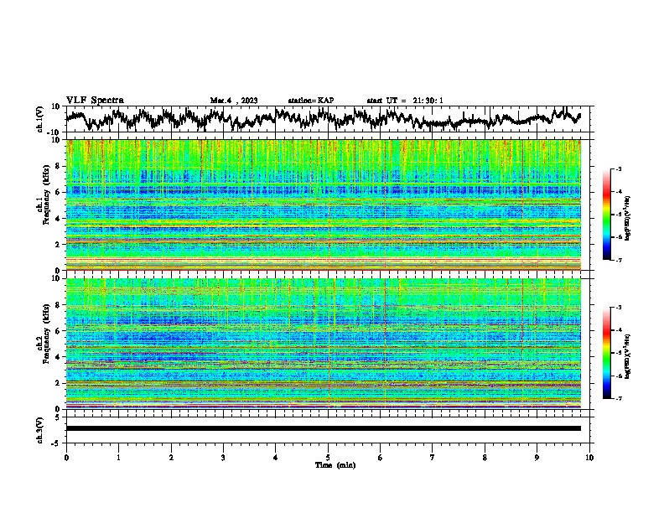Click the time axis tick label "6"

click(381, 458)
